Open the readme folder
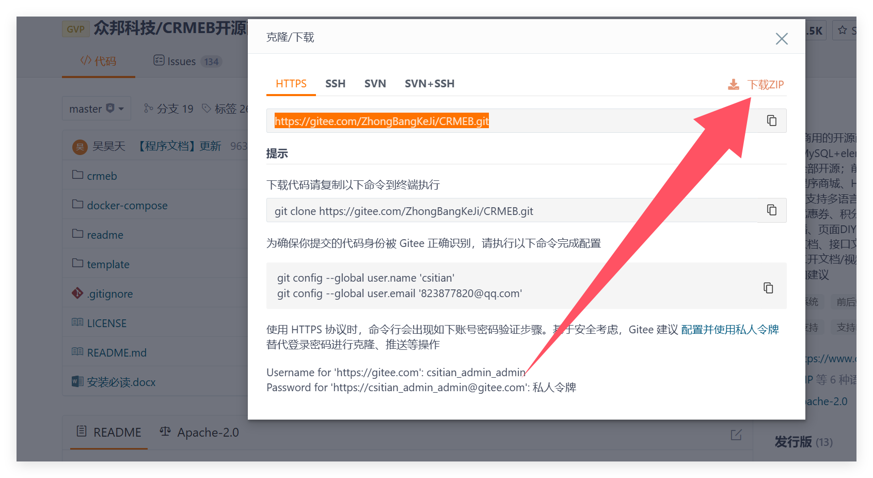The width and height of the screenshot is (873, 478). [x=105, y=235]
